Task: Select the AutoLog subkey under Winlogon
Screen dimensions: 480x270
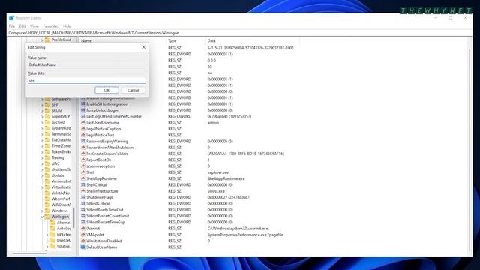Action: [64, 229]
